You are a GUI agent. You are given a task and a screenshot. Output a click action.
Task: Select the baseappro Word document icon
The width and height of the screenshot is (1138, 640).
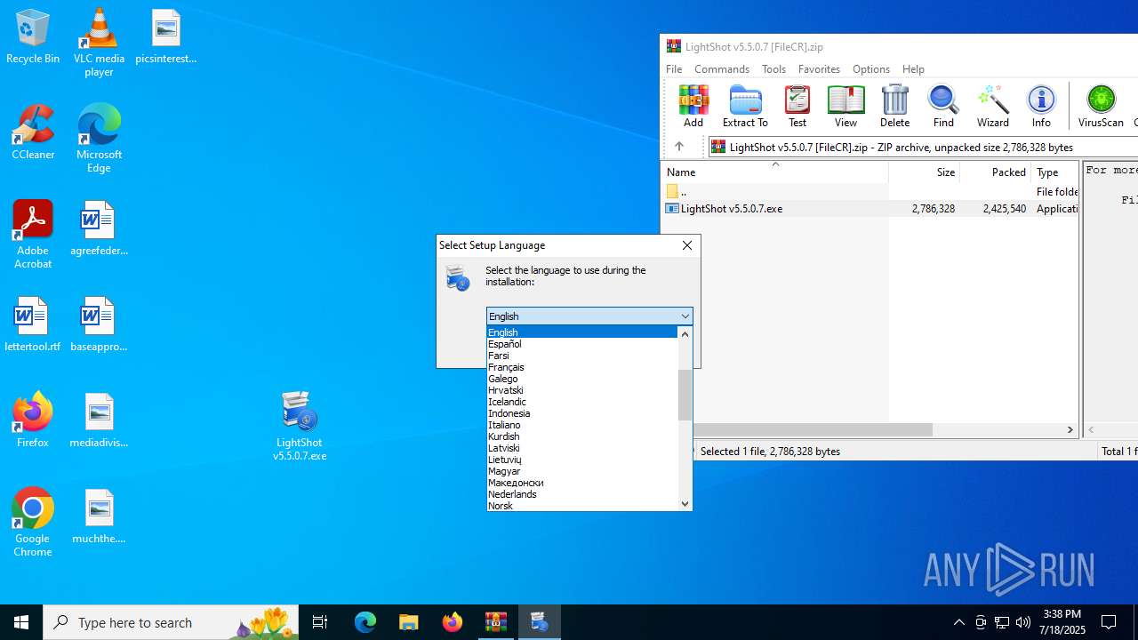(99, 324)
